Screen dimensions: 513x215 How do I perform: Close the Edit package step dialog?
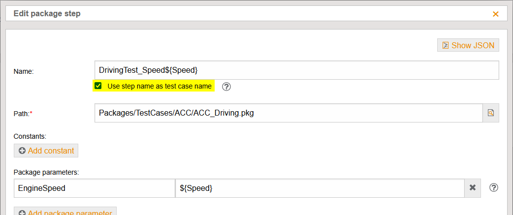[x=496, y=14]
